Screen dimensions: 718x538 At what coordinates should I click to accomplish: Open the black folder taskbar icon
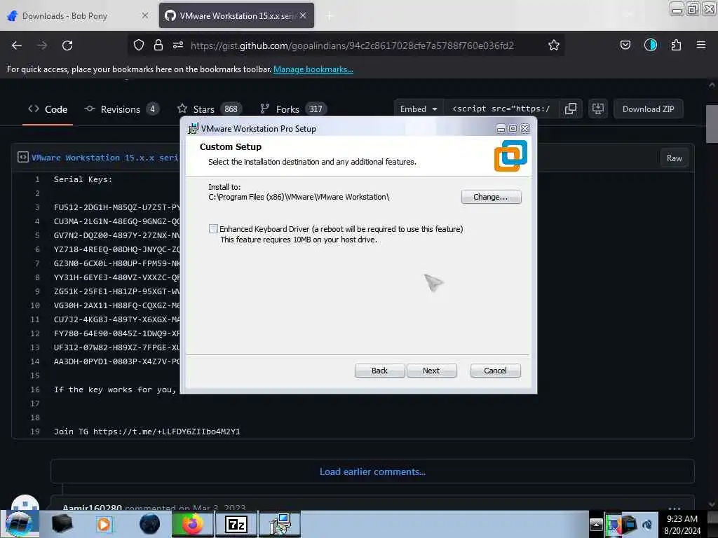point(62,524)
